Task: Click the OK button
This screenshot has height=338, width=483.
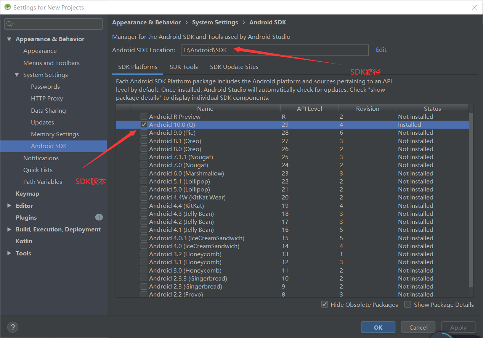Action: [x=378, y=327]
